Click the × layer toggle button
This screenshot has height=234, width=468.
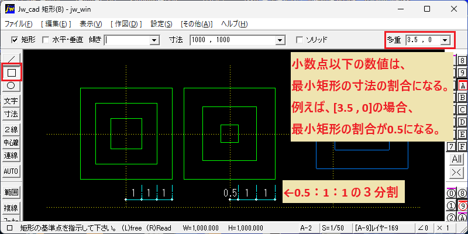coord(457,172)
